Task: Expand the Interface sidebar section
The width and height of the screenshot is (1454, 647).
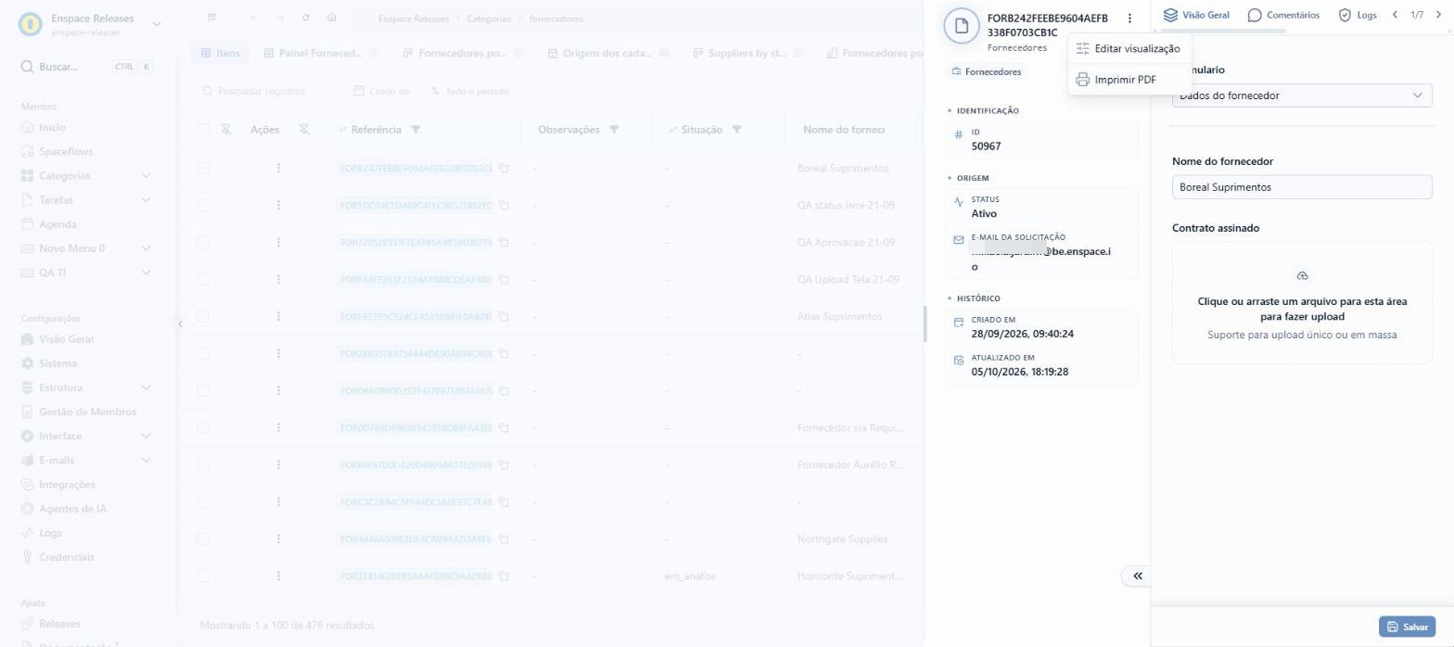Action: click(x=87, y=436)
